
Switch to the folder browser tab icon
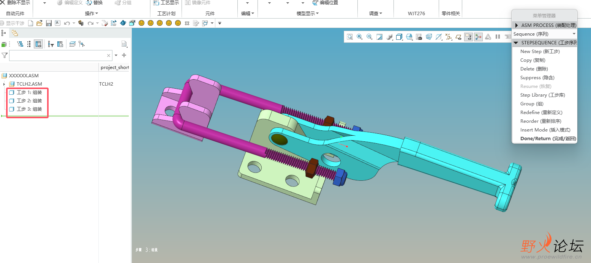tap(14, 33)
